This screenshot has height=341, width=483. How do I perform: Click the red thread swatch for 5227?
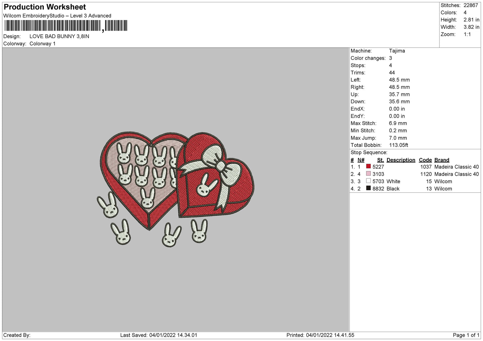coord(368,166)
